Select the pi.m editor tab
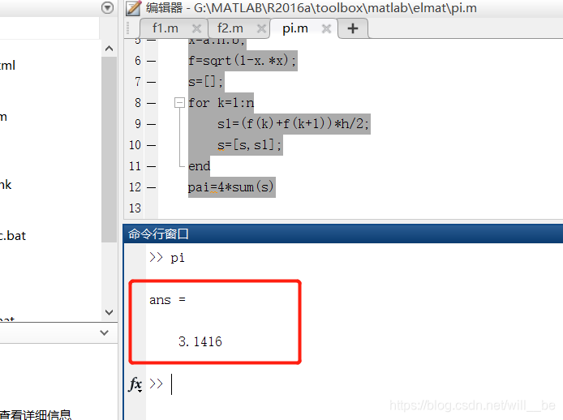The width and height of the screenshot is (563, 420). (295, 28)
